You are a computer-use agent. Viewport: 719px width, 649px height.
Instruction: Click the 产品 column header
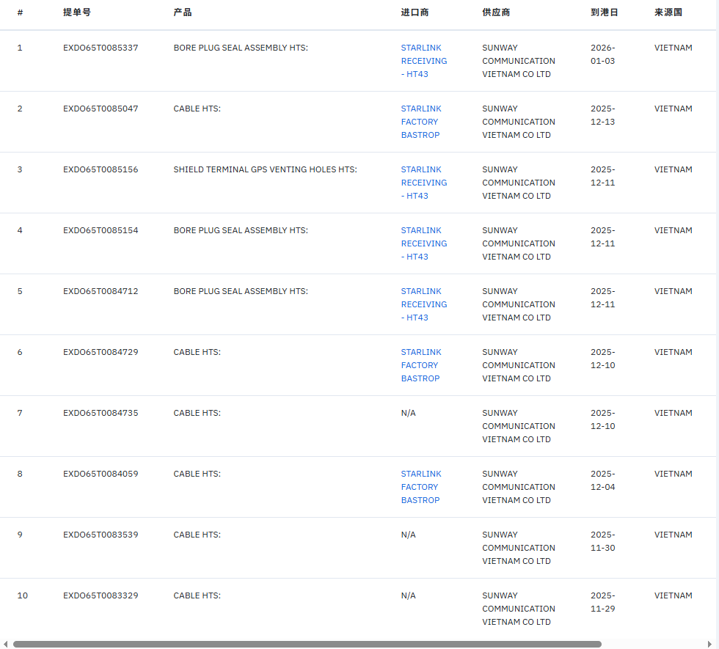click(183, 12)
